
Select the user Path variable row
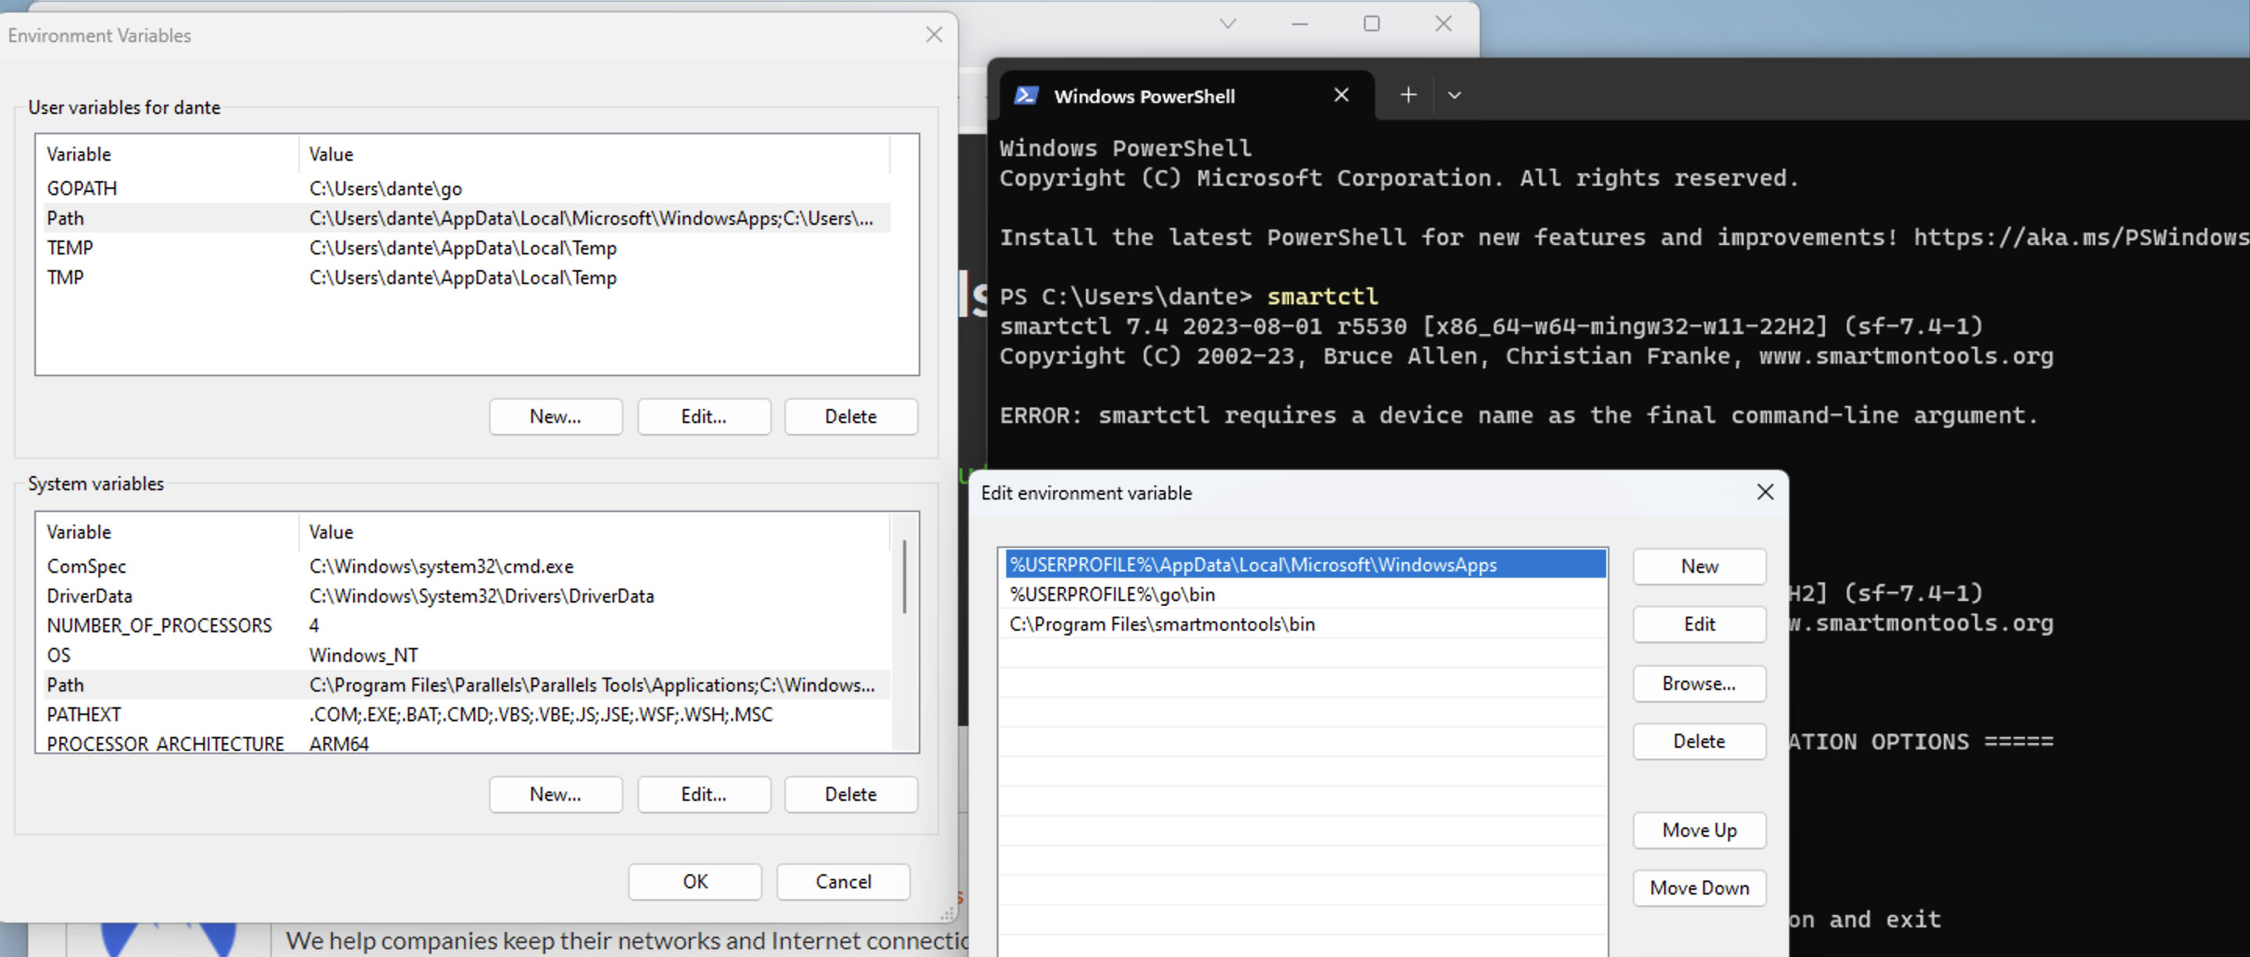click(x=467, y=218)
